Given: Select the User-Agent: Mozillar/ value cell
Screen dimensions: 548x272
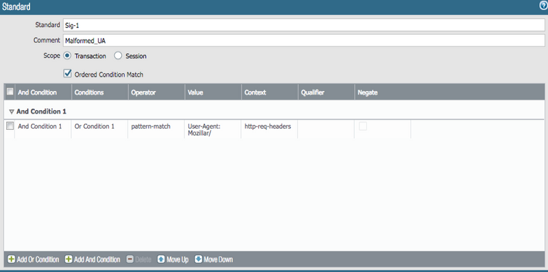Looking at the screenshot, I should pyautogui.click(x=213, y=129).
